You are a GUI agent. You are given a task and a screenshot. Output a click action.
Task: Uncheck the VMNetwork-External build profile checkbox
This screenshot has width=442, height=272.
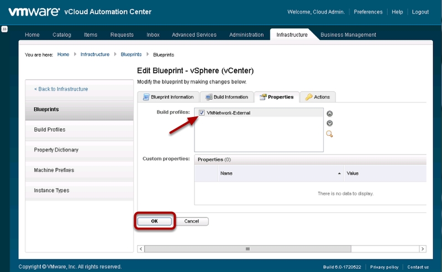tap(202, 113)
